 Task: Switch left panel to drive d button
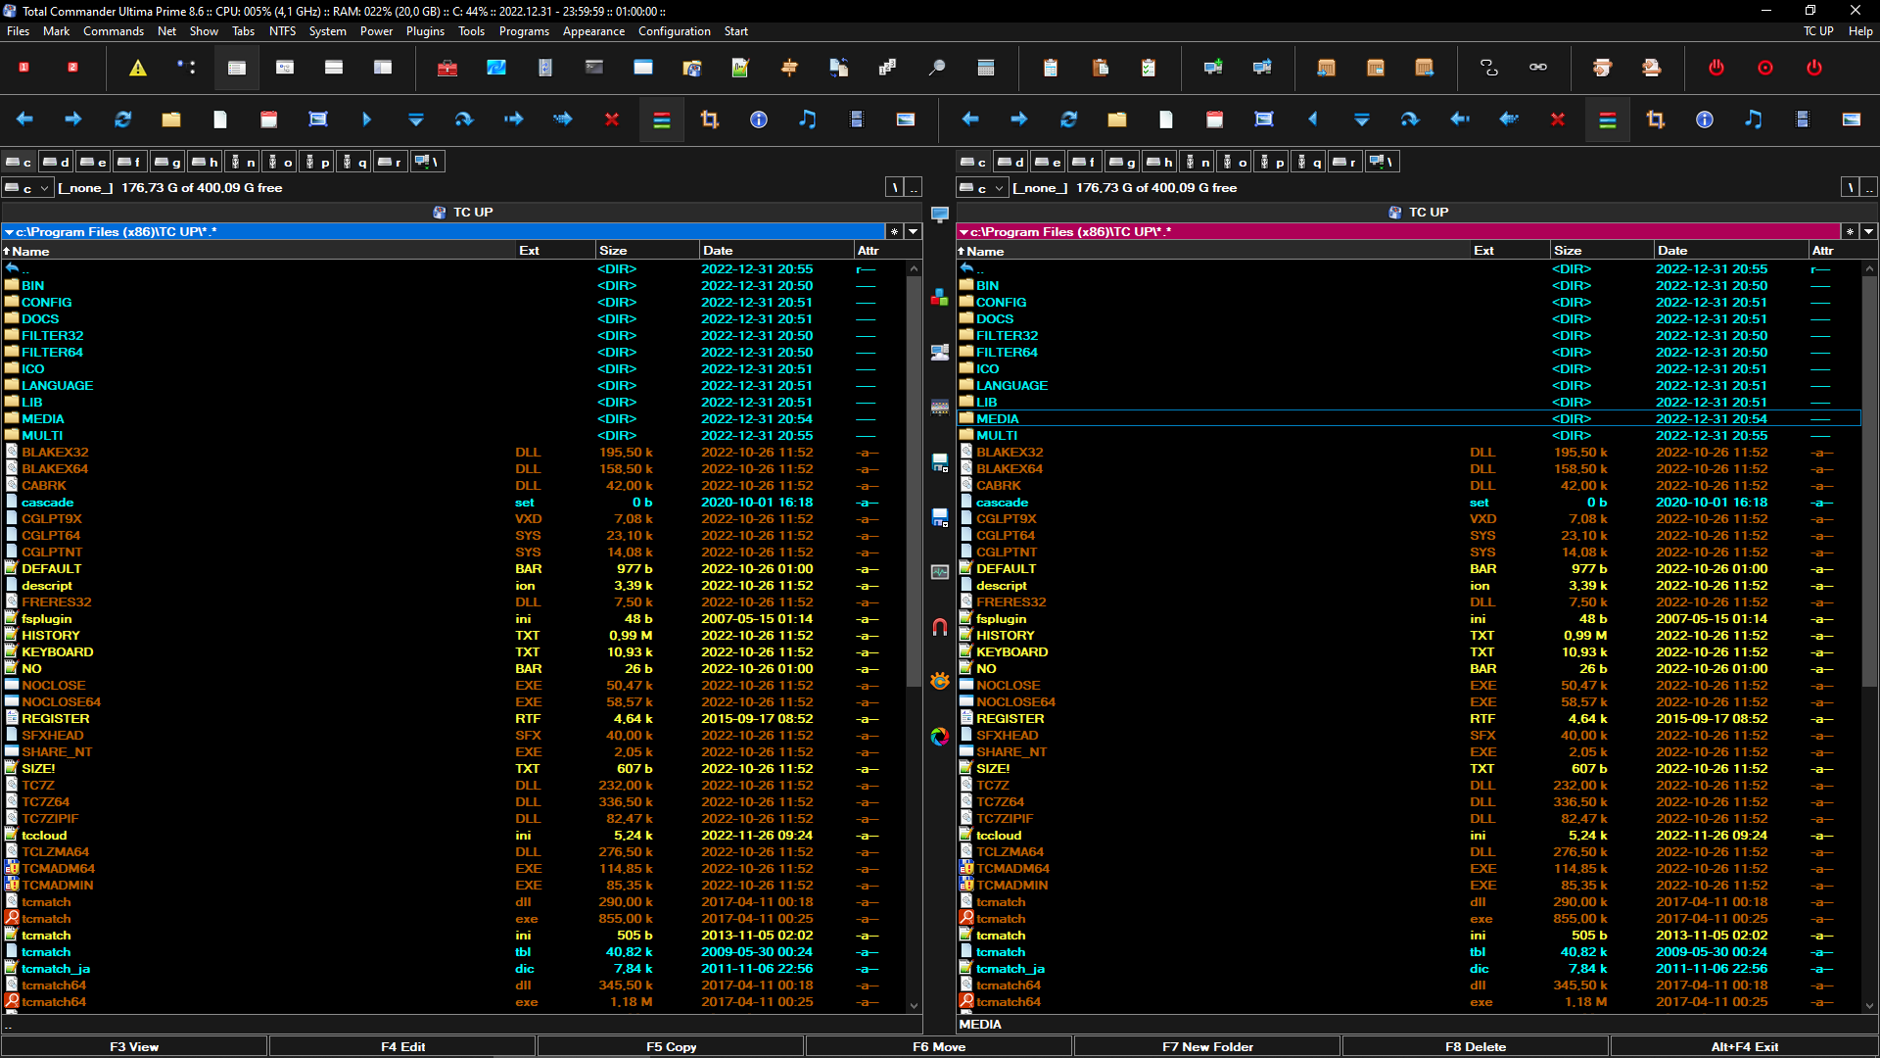57,162
